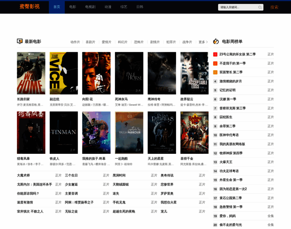
Task: Open the 鹰神传奇 movie poster
Action: coord(162,73)
